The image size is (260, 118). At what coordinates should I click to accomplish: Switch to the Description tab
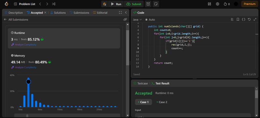coord(14,13)
